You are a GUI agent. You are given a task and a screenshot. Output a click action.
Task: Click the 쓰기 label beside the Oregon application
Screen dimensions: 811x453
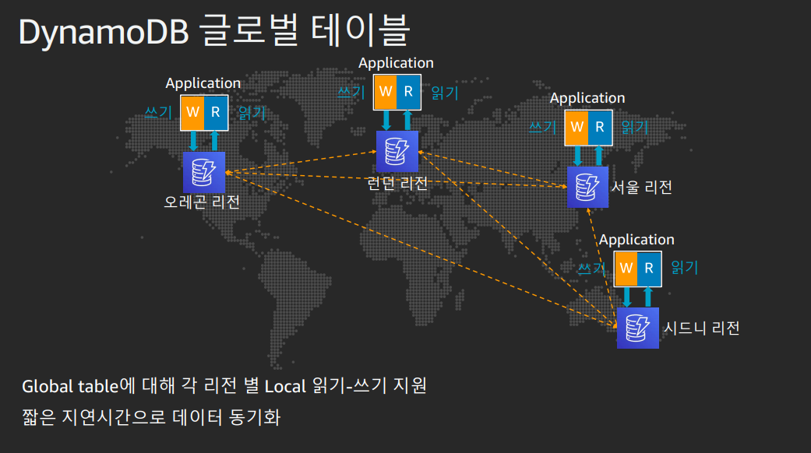(x=158, y=112)
